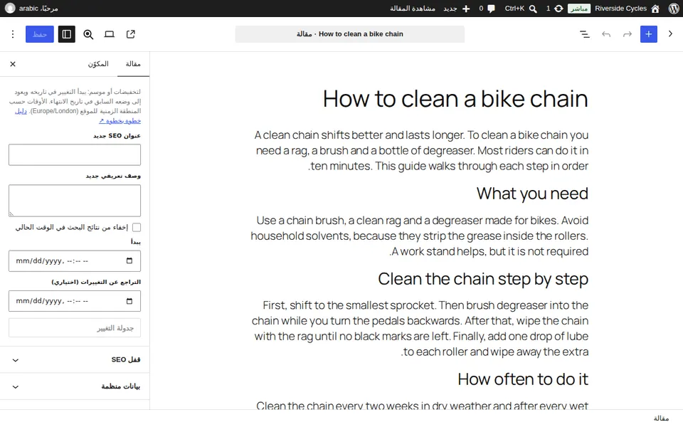Click the مباشر status badge
The height and width of the screenshot is (427, 683).
[x=579, y=9]
